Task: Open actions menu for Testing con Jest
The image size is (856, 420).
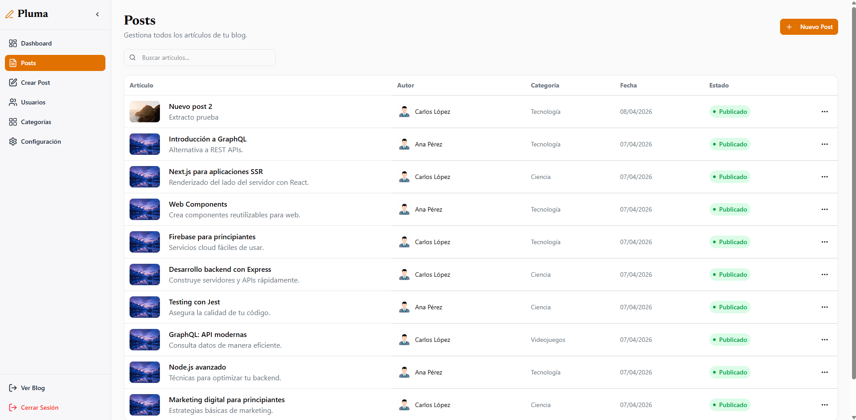Action: (x=825, y=307)
